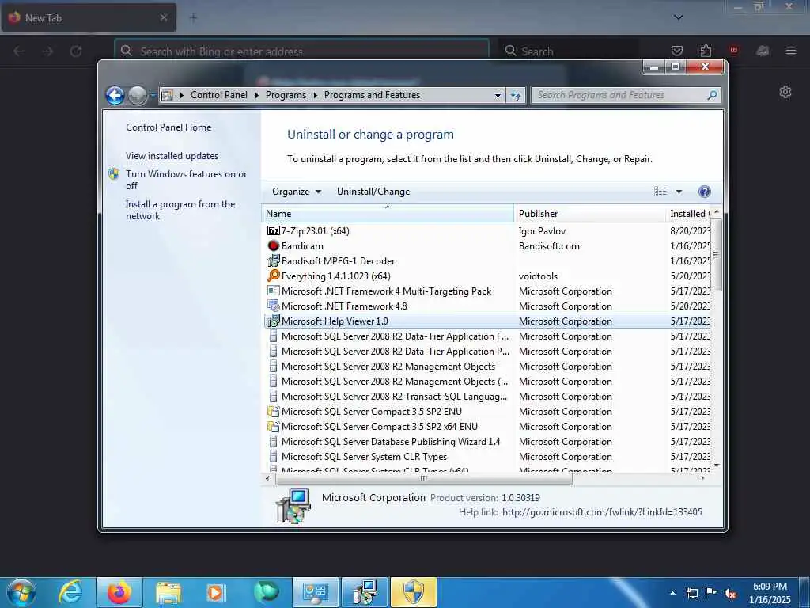Focus the Firefox Search box
The image size is (810, 608).
coord(568,51)
